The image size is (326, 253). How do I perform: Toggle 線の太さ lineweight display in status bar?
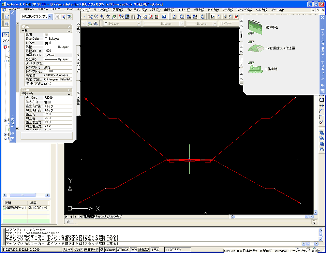click(144, 250)
